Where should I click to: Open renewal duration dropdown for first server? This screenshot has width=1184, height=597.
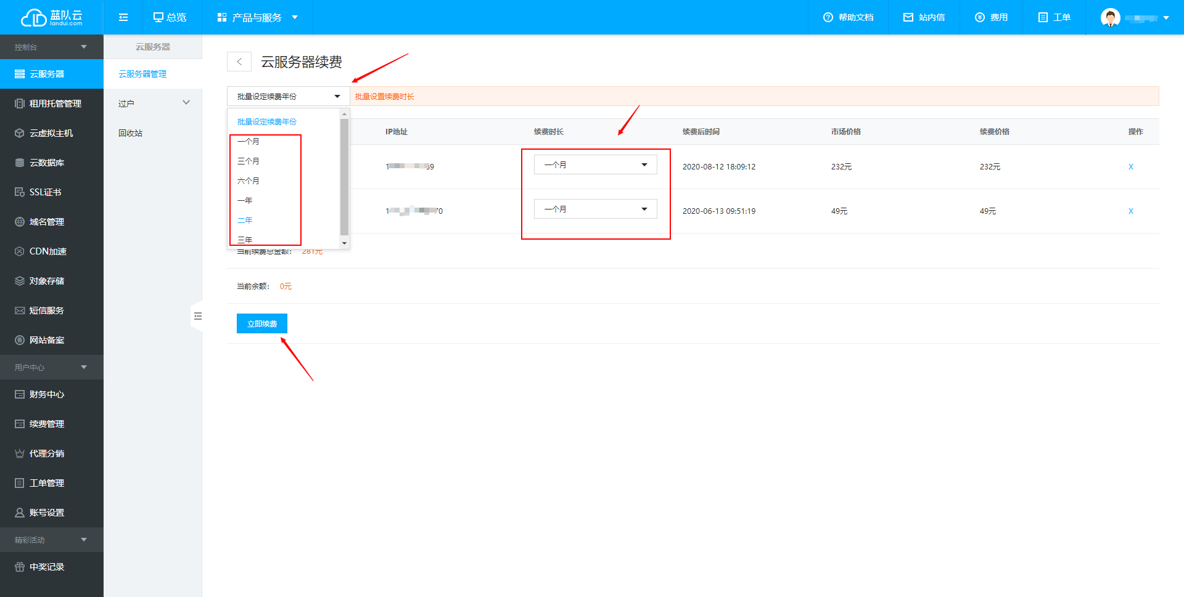[x=595, y=164]
